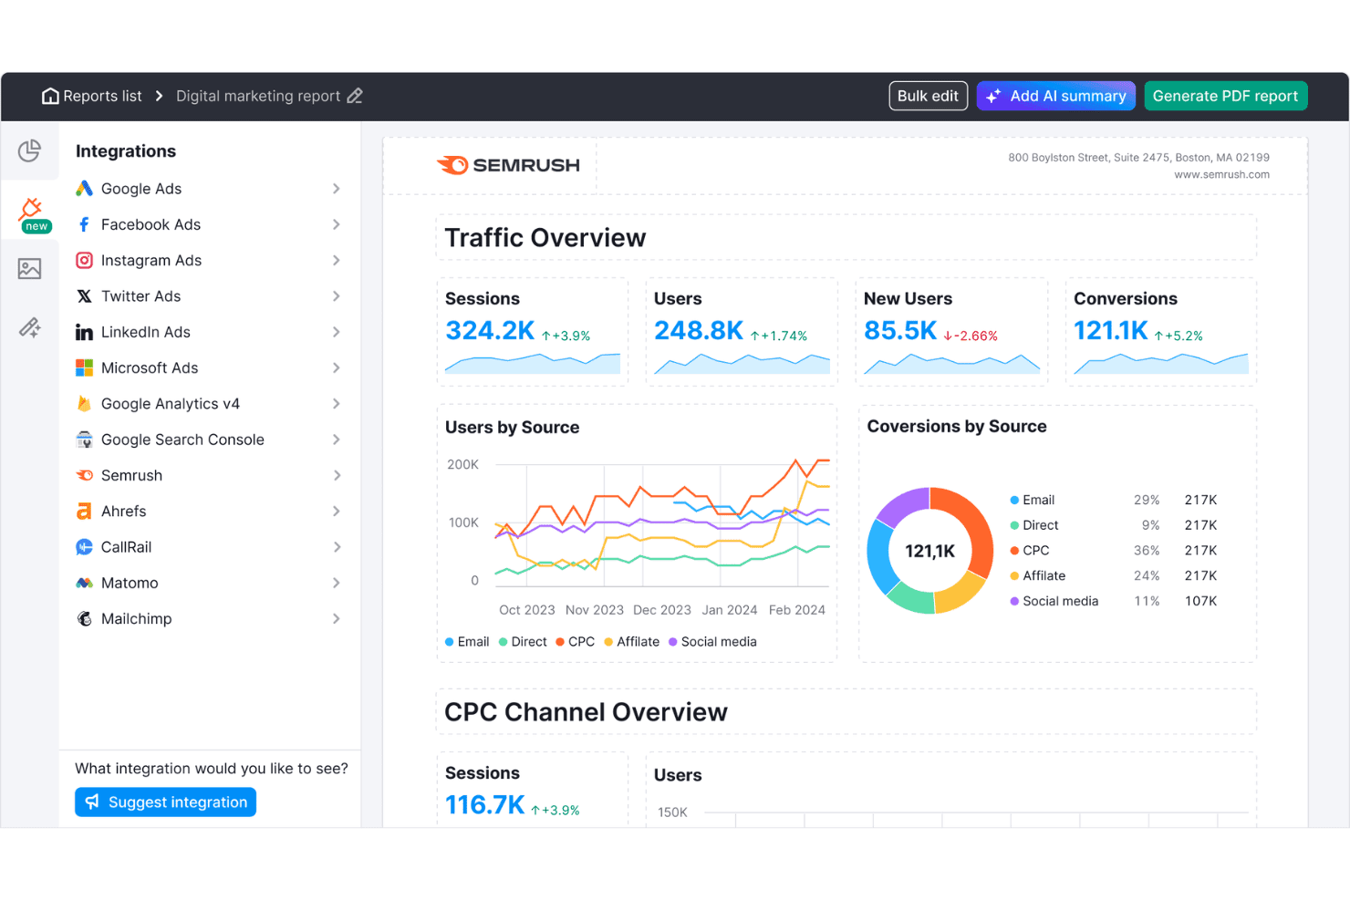Expand the Semrush integration chevron
The width and height of the screenshot is (1350, 900).
click(x=337, y=475)
